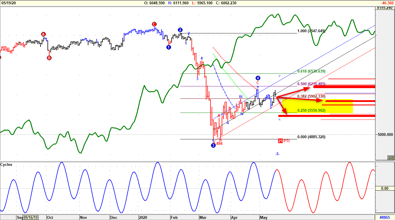Select the Cycles panel label
Viewport: 395px width, 220px height.
(x=7, y=165)
